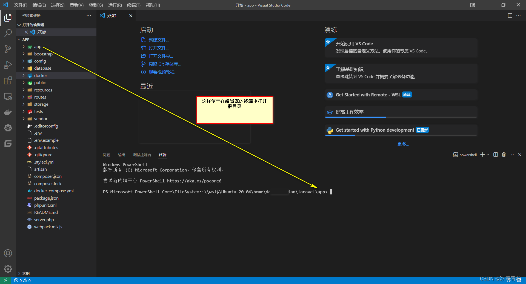This screenshot has height=284, width=526.
Task: Split the terminal panel
Action: click(496, 155)
